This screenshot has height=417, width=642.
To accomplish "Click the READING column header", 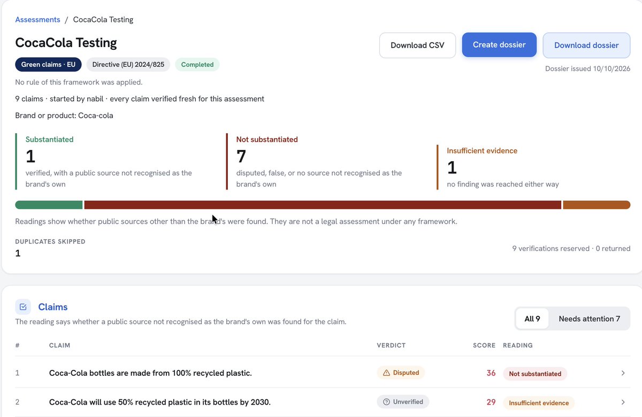I will (518, 345).
